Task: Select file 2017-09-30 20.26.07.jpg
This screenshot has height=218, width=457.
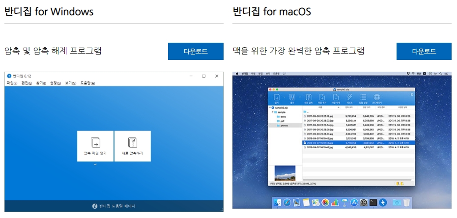Action: pos(359,134)
